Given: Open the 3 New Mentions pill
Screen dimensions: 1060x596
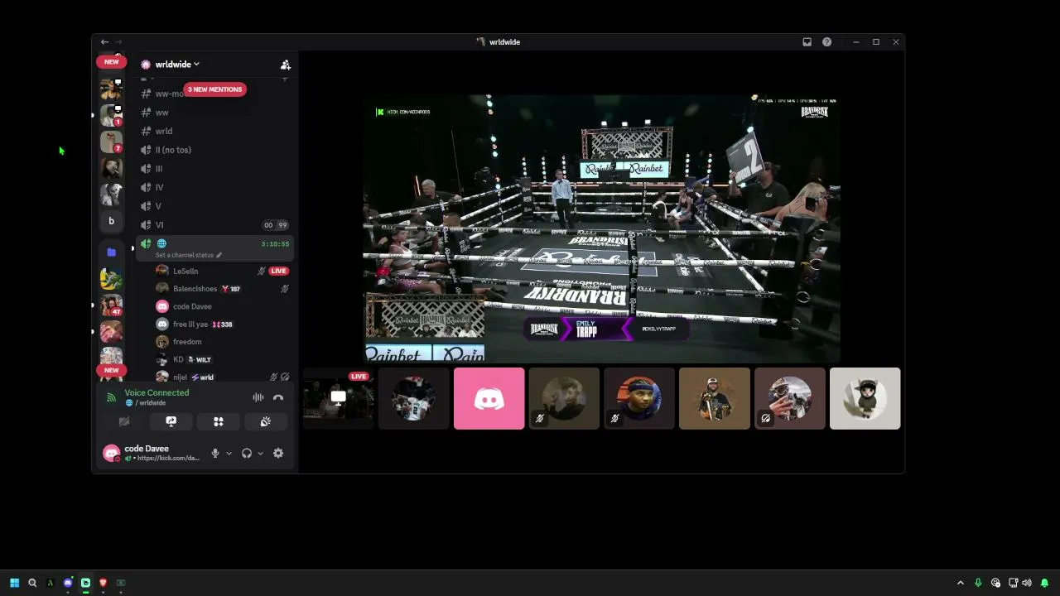Looking at the screenshot, I should point(214,89).
